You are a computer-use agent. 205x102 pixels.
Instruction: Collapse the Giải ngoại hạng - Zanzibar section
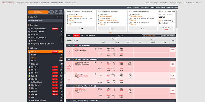[x=69, y=101]
